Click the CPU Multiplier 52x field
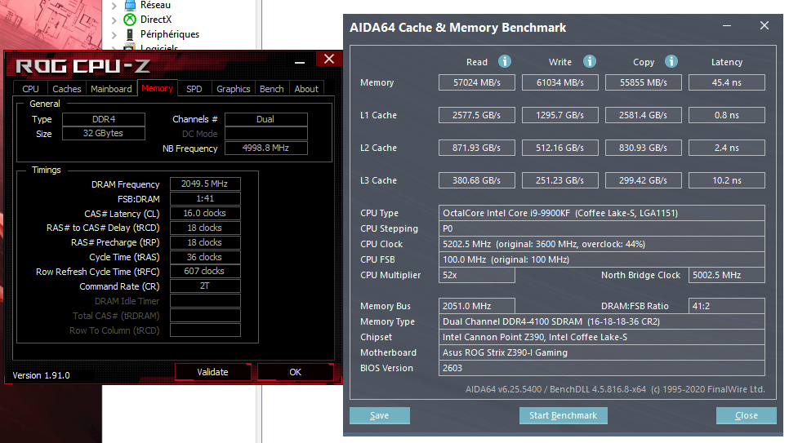The height and width of the screenshot is (443, 789). pos(476,275)
